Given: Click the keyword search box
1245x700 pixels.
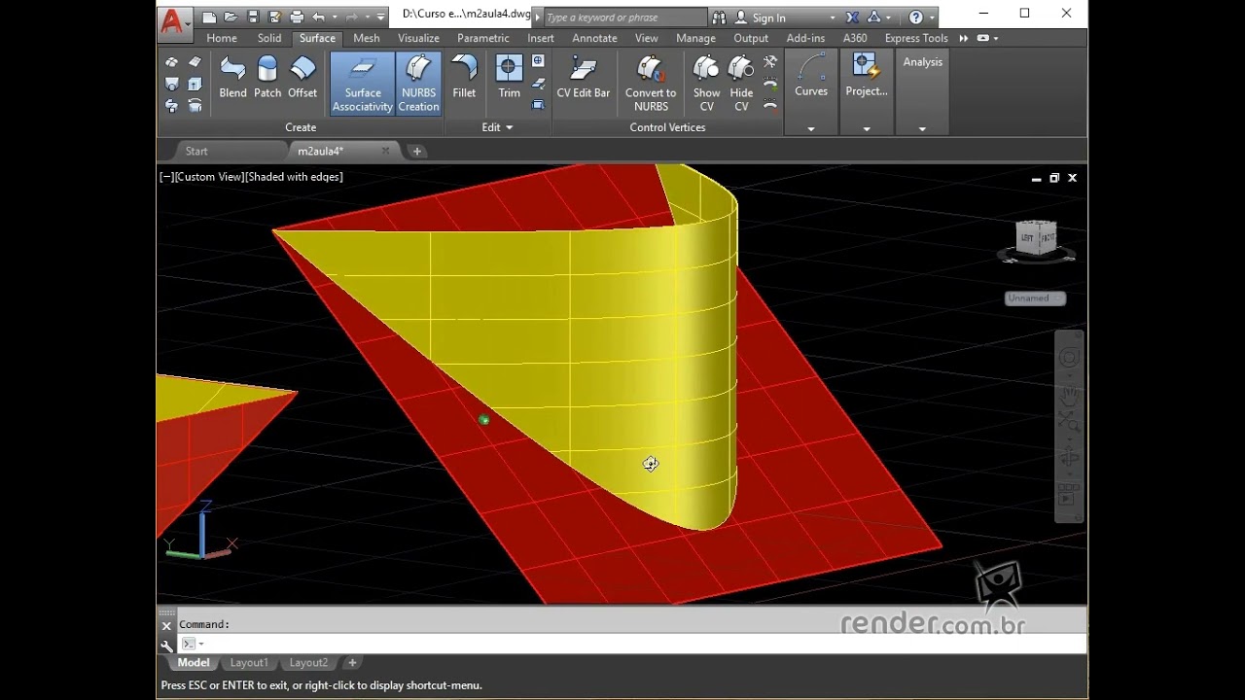Looking at the screenshot, I should click(x=624, y=17).
